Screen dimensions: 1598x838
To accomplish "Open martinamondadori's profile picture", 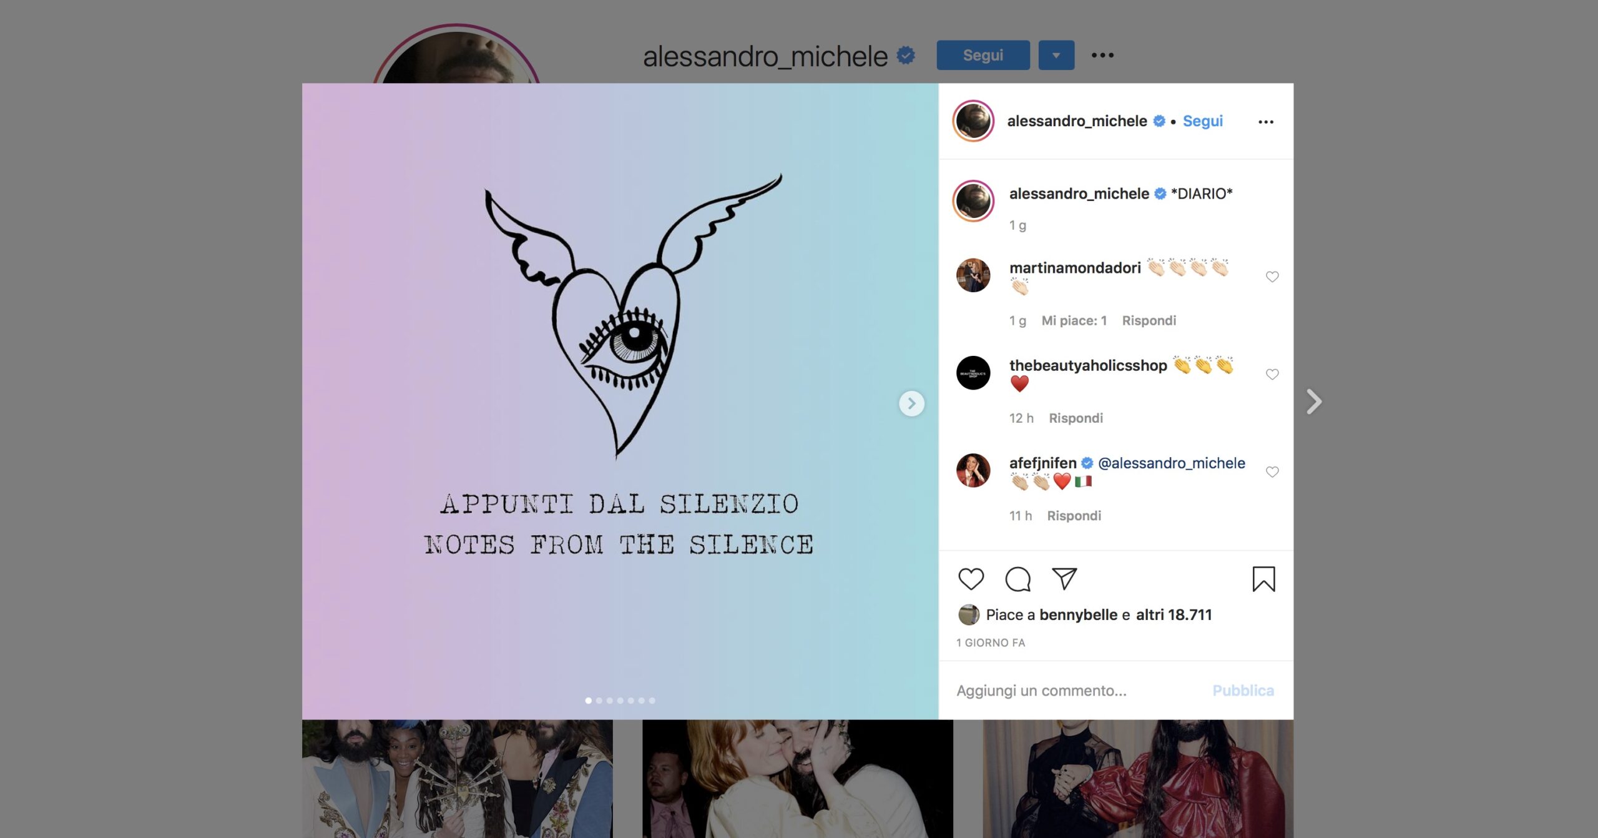I will pyautogui.click(x=973, y=275).
